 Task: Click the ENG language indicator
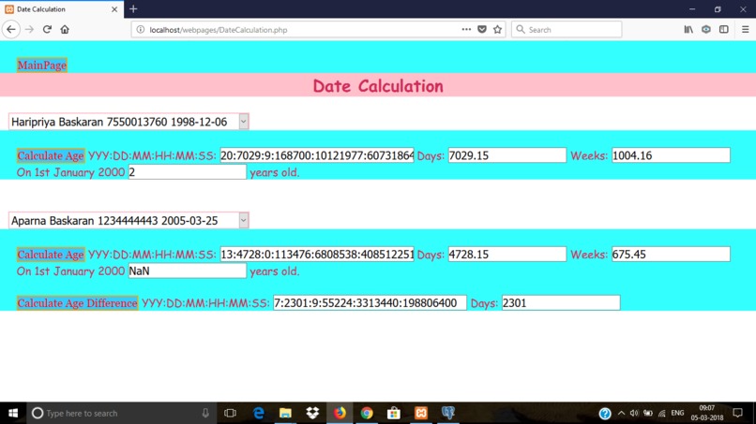pyautogui.click(x=677, y=413)
